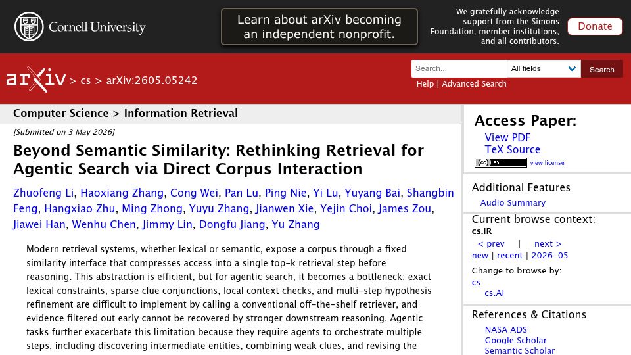Change browse context to cs
This screenshot has height=355, width=631.
pos(476,283)
